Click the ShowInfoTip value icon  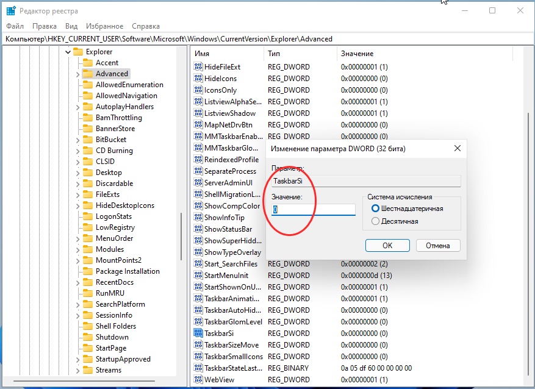(x=198, y=217)
